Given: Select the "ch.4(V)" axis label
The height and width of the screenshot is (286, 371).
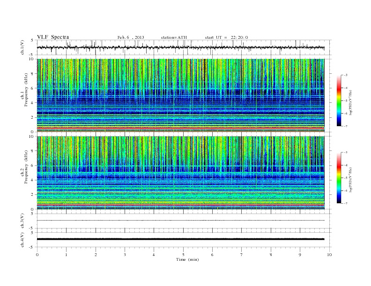Looking at the screenshot, I should coord(22,240).
